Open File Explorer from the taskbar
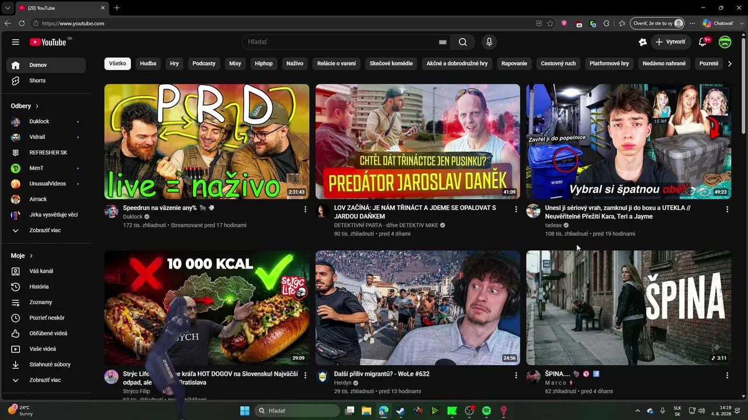 [x=366, y=411]
